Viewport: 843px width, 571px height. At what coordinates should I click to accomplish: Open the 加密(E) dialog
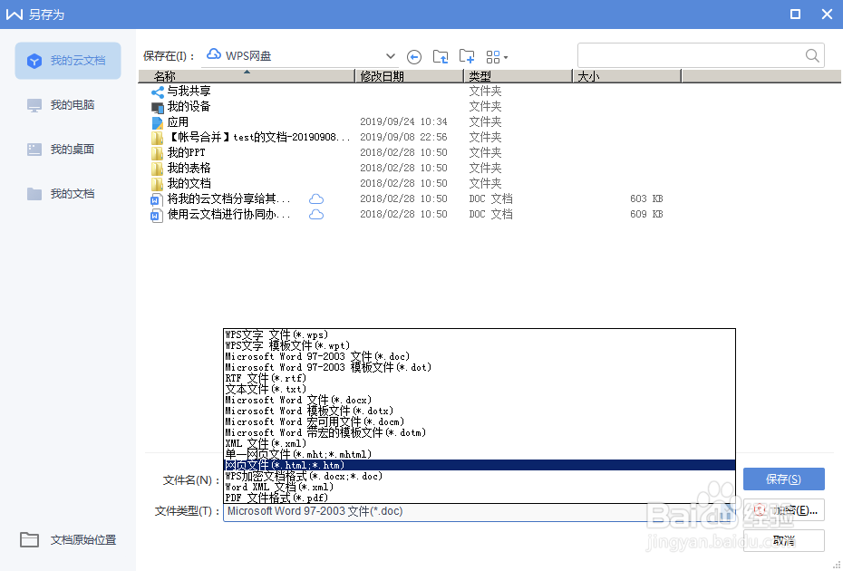pyautogui.click(x=785, y=509)
